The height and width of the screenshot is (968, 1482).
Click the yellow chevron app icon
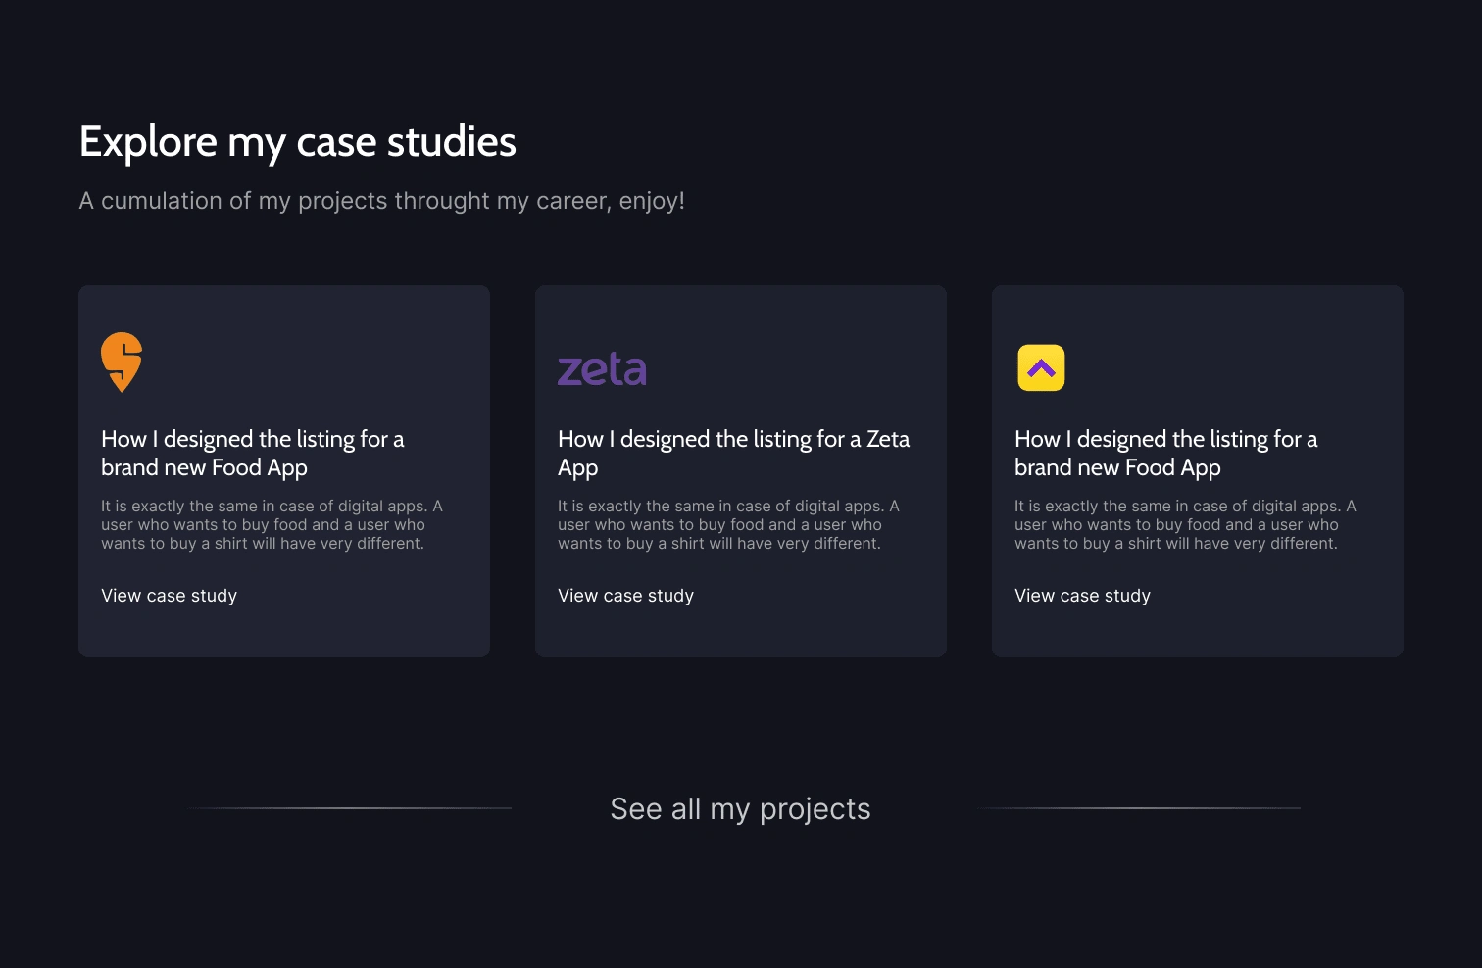coord(1041,367)
